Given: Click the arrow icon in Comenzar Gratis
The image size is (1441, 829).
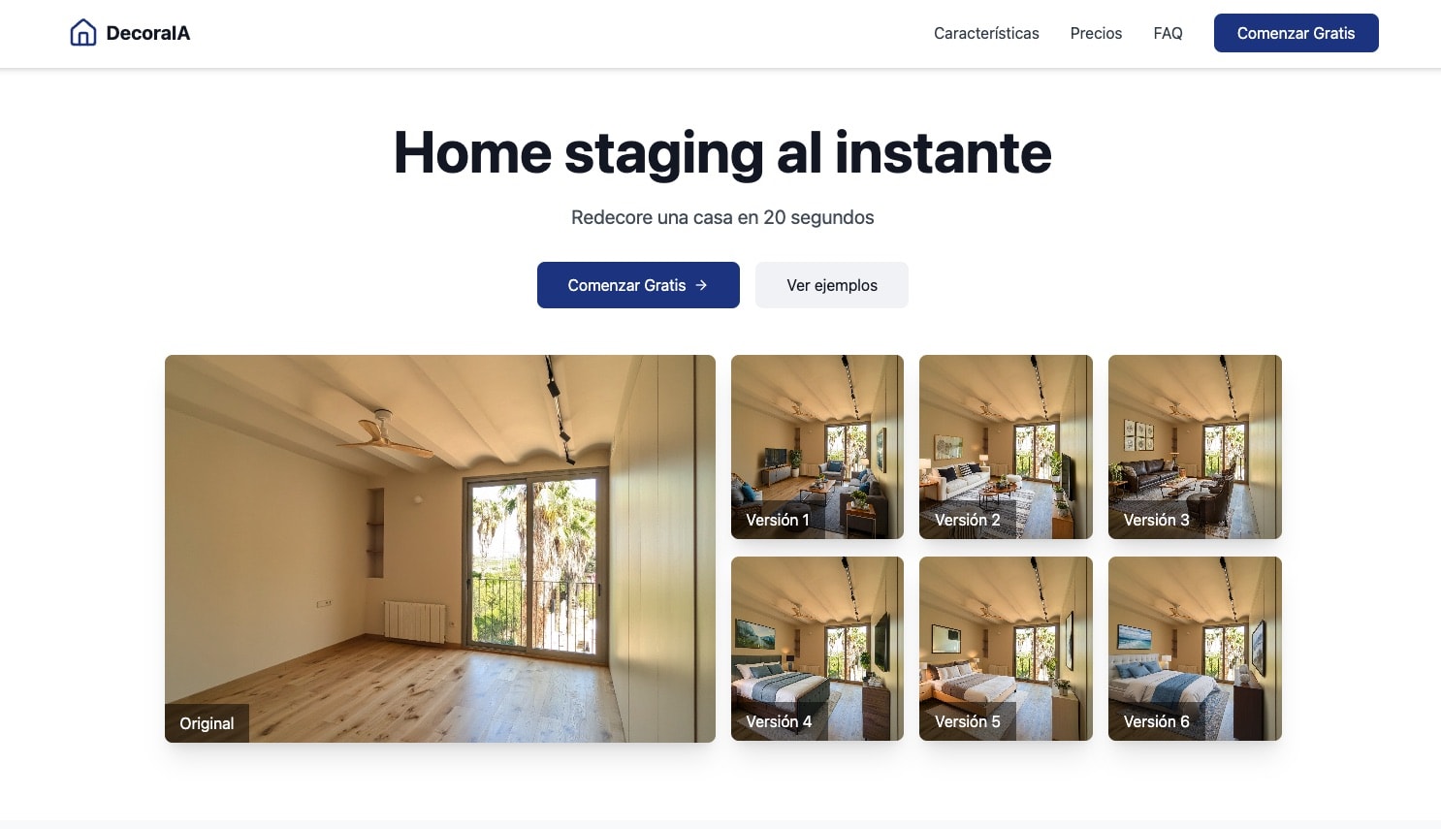Looking at the screenshot, I should [x=701, y=285].
